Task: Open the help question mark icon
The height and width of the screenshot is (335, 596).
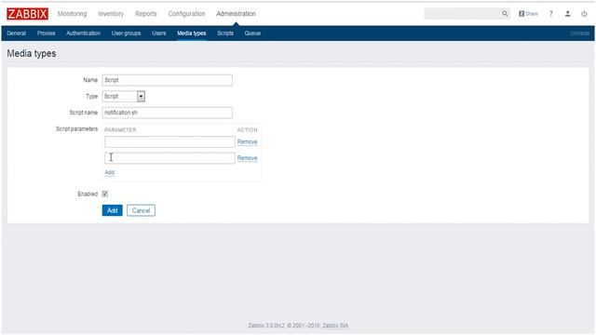Action: pos(550,14)
